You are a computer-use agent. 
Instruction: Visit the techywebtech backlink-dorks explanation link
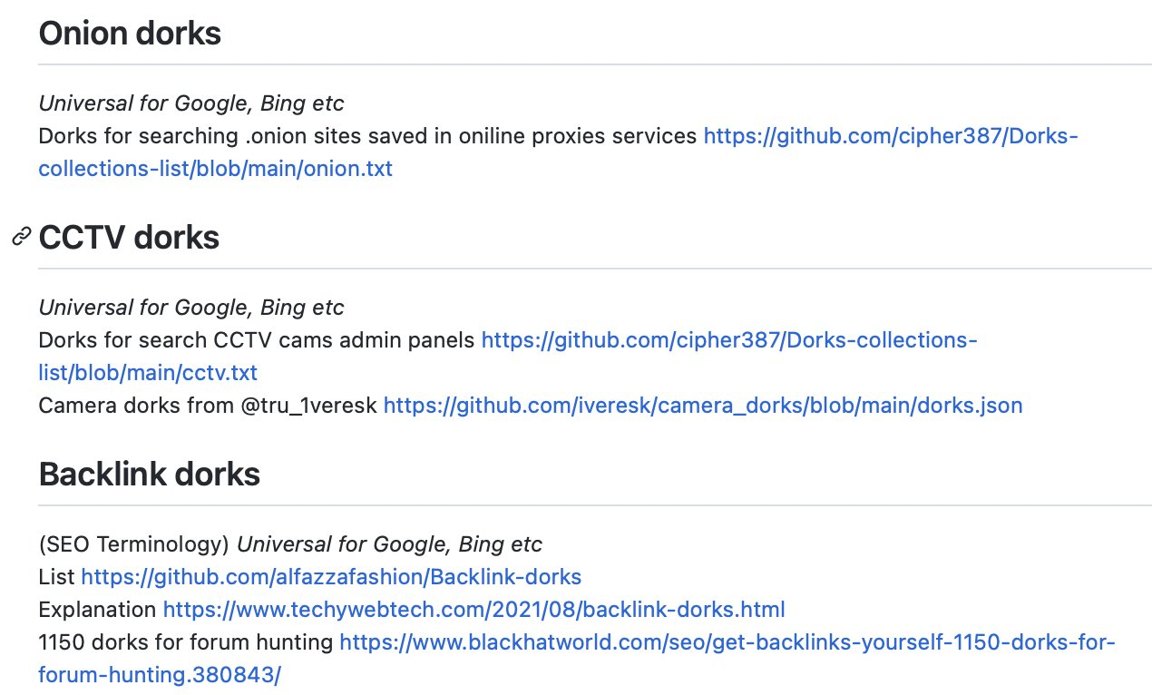pos(473,608)
